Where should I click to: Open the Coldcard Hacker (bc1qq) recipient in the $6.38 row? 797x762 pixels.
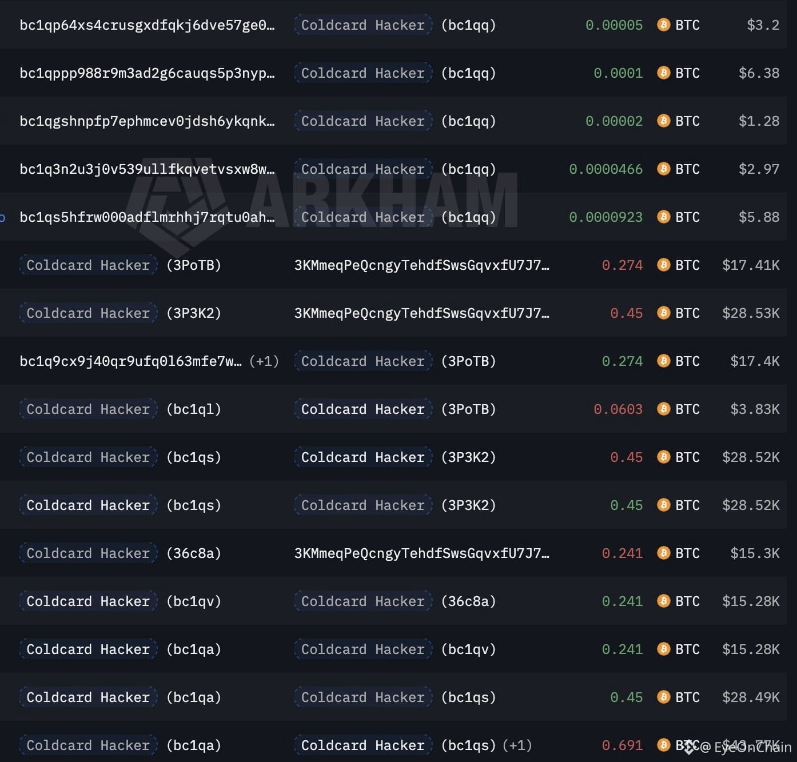395,73
